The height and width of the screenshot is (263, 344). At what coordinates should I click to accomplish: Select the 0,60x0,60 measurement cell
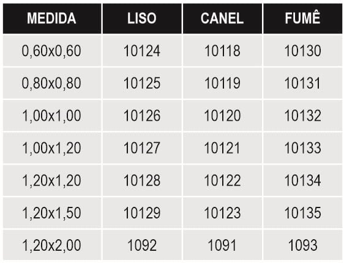[52, 51]
